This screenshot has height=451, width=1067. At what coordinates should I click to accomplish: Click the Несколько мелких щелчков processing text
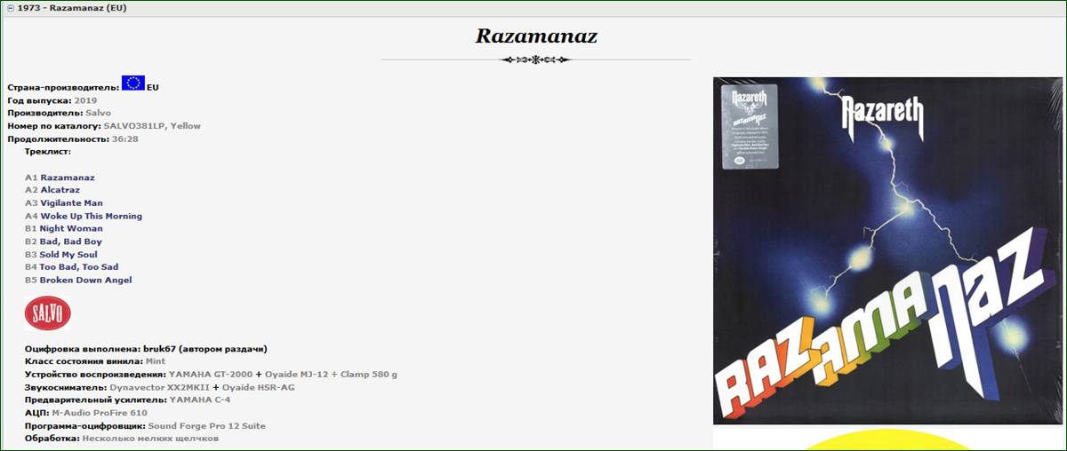pyautogui.click(x=150, y=439)
